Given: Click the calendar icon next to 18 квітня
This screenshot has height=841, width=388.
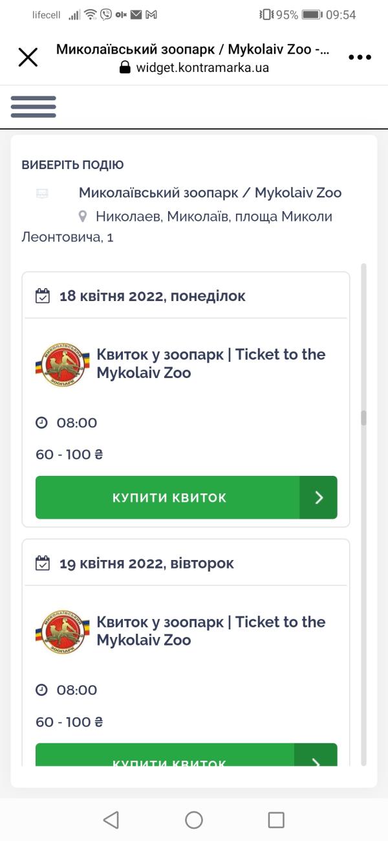Looking at the screenshot, I should point(42,295).
